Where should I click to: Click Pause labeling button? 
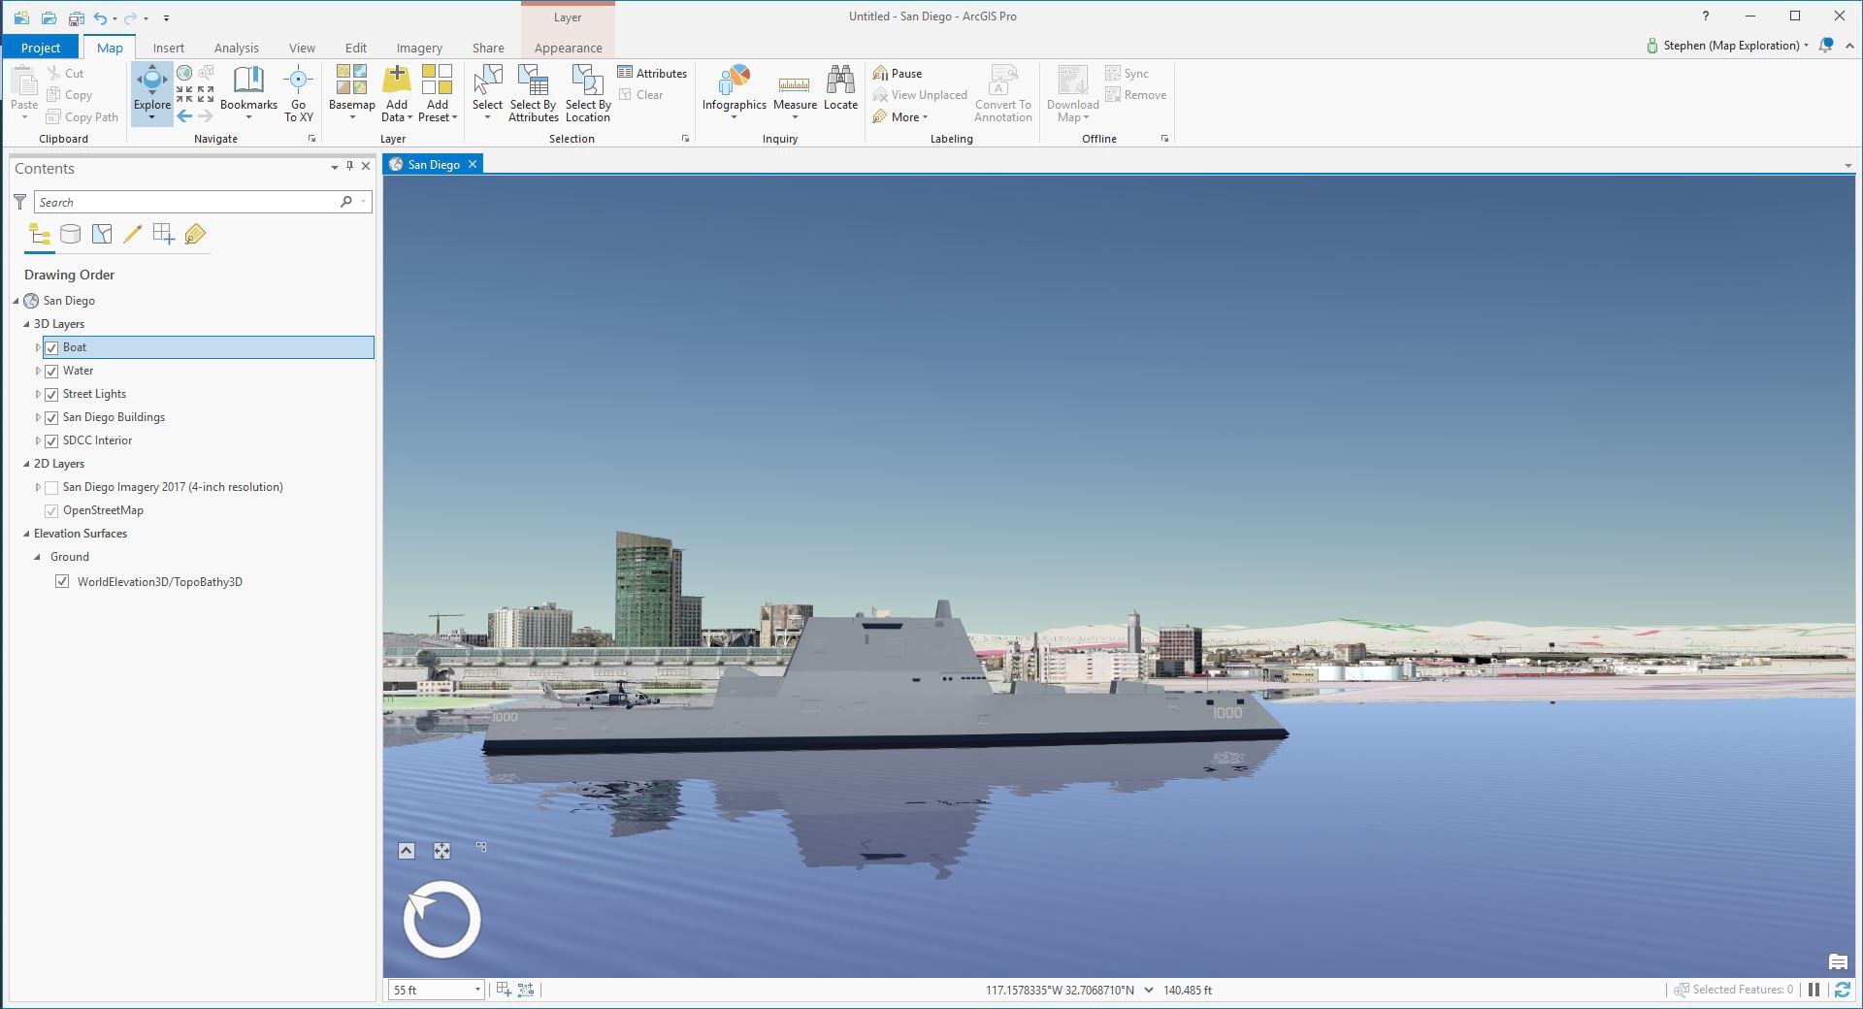[x=898, y=73]
